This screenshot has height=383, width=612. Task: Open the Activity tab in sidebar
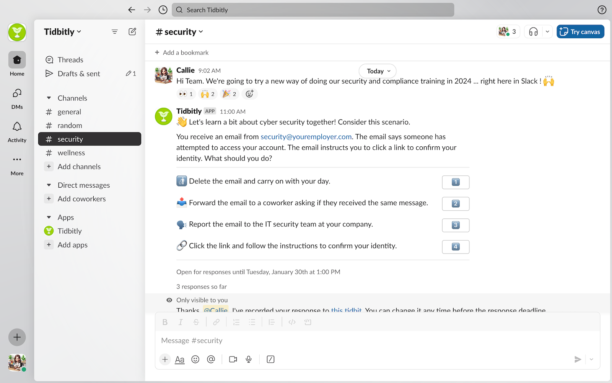coord(17,132)
